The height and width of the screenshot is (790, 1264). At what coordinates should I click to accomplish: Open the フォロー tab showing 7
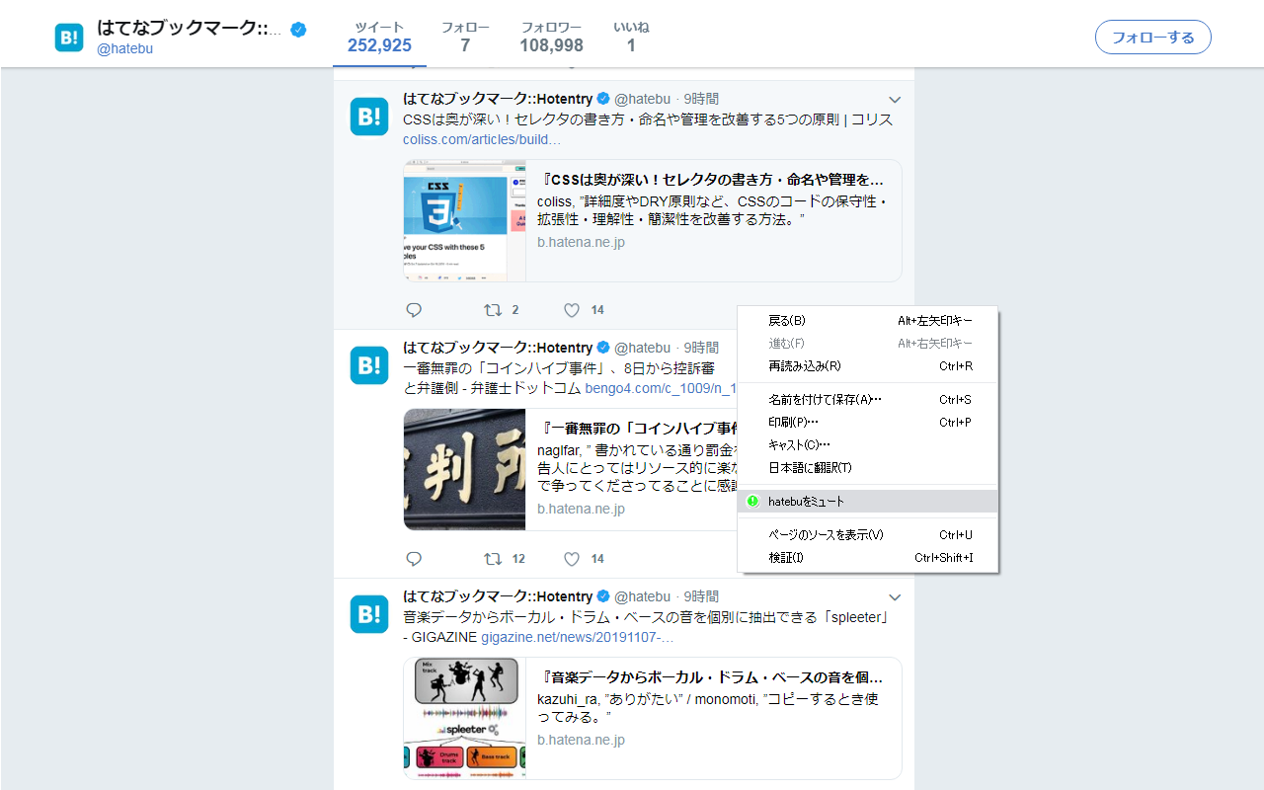tap(465, 37)
